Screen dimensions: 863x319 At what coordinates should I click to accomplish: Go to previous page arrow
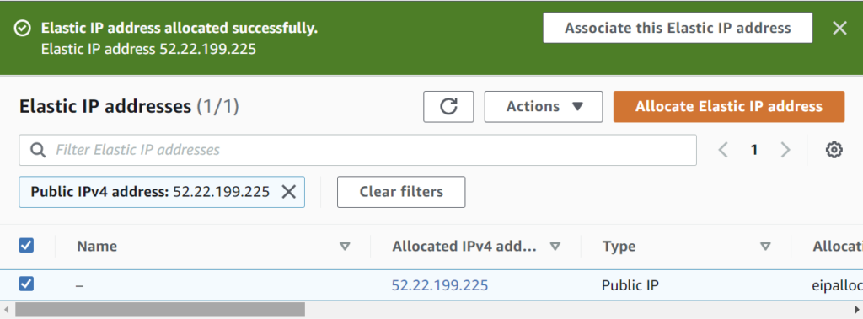point(723,150)
